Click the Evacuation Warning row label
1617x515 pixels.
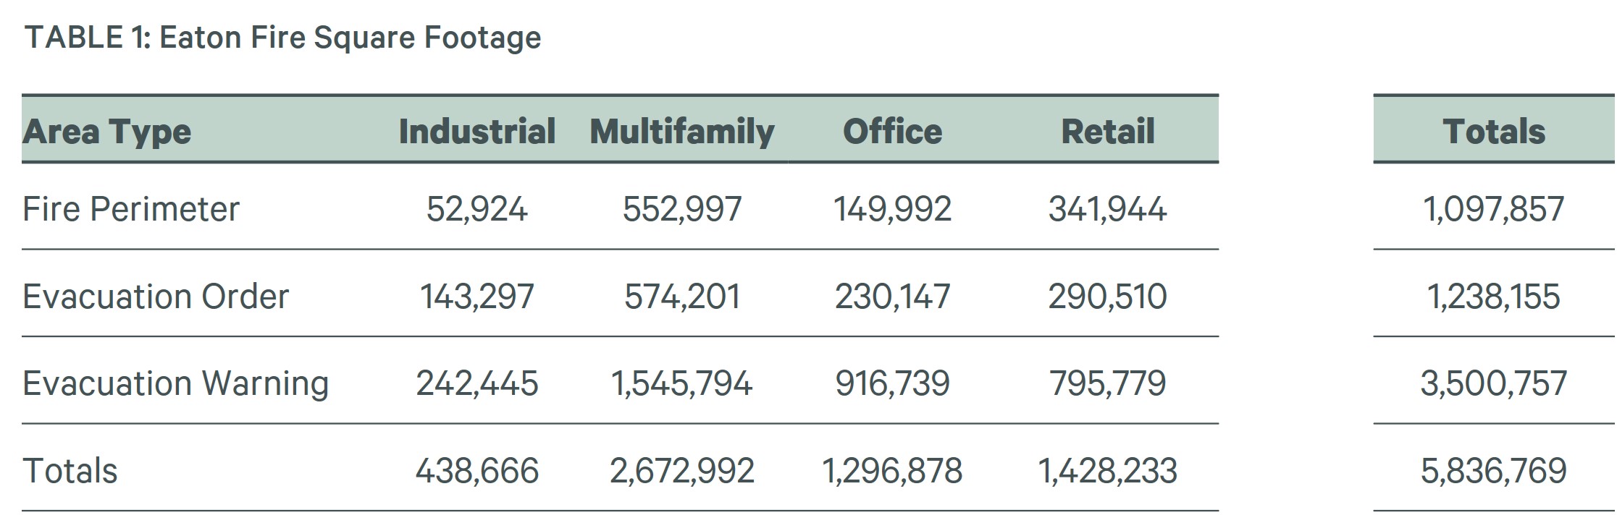(x=176, y=383)
